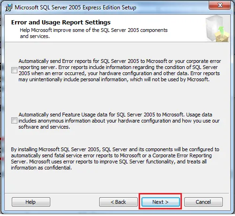
Task: Click the 'Error and Usage Report Settings' heading
Action: click(61, 23)
